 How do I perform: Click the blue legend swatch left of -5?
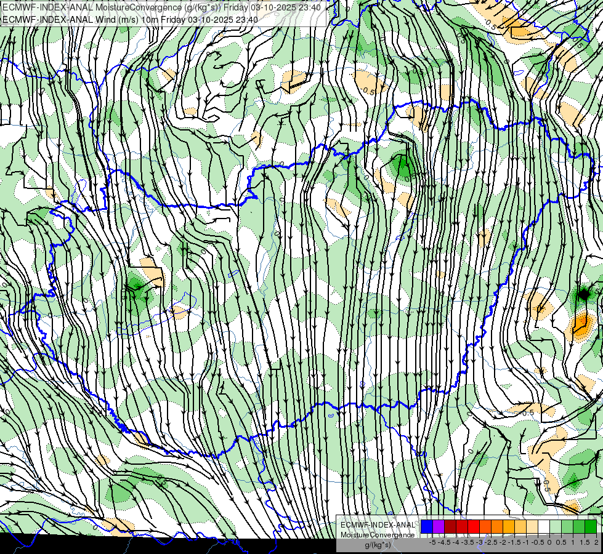[427, 526]
